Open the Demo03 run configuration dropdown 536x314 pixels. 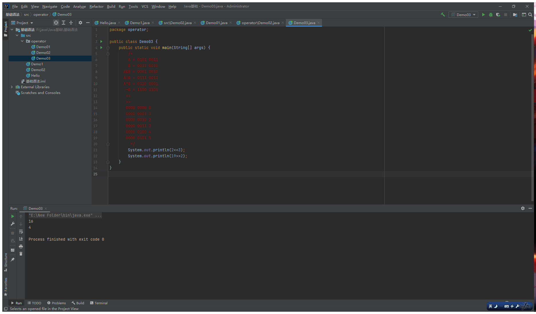[463, 15]
